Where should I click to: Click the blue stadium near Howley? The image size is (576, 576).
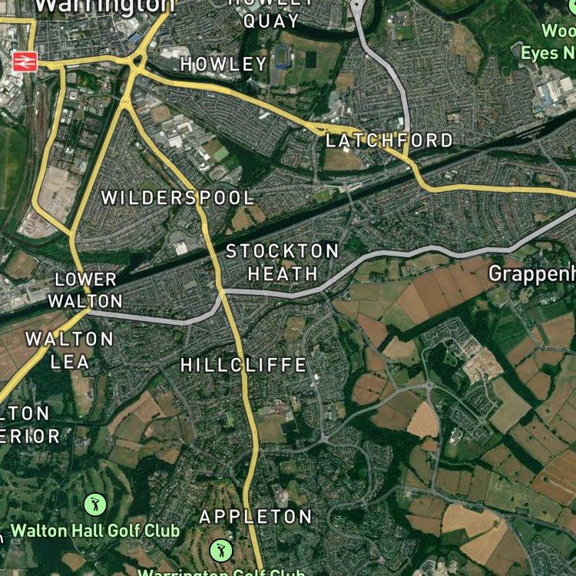point(283,57)
